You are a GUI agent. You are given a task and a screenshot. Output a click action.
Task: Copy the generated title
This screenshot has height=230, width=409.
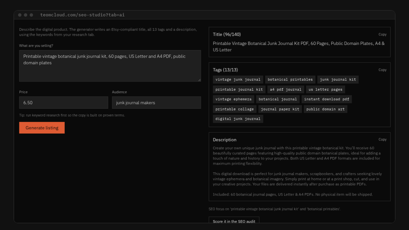click(382, 34)
